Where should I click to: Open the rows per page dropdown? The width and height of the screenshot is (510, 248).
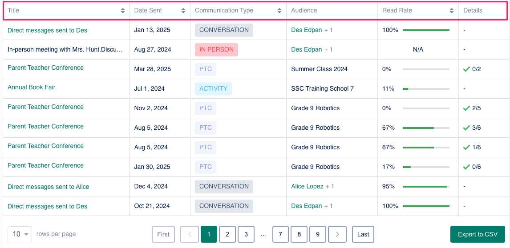(x=20, y=234)
